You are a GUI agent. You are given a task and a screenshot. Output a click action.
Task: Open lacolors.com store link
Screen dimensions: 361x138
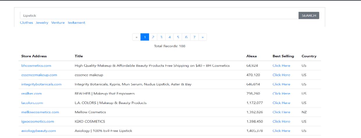[32, 103]
